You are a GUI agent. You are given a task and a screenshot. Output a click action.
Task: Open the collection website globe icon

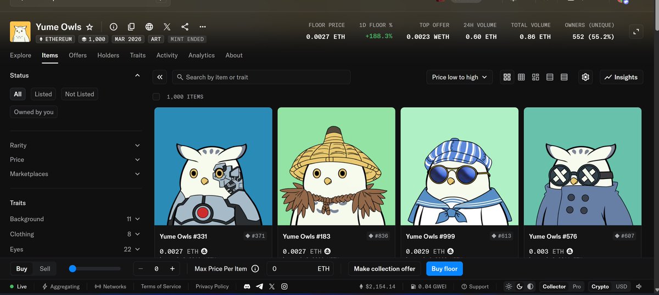[x=149, y=27]
